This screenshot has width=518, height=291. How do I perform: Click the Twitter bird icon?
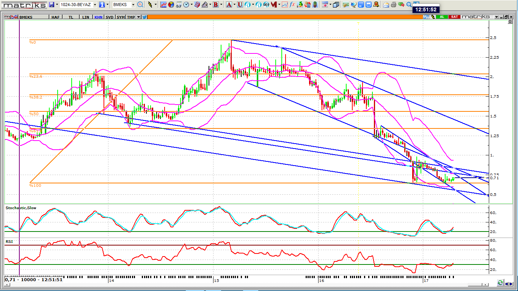point(144,17)
